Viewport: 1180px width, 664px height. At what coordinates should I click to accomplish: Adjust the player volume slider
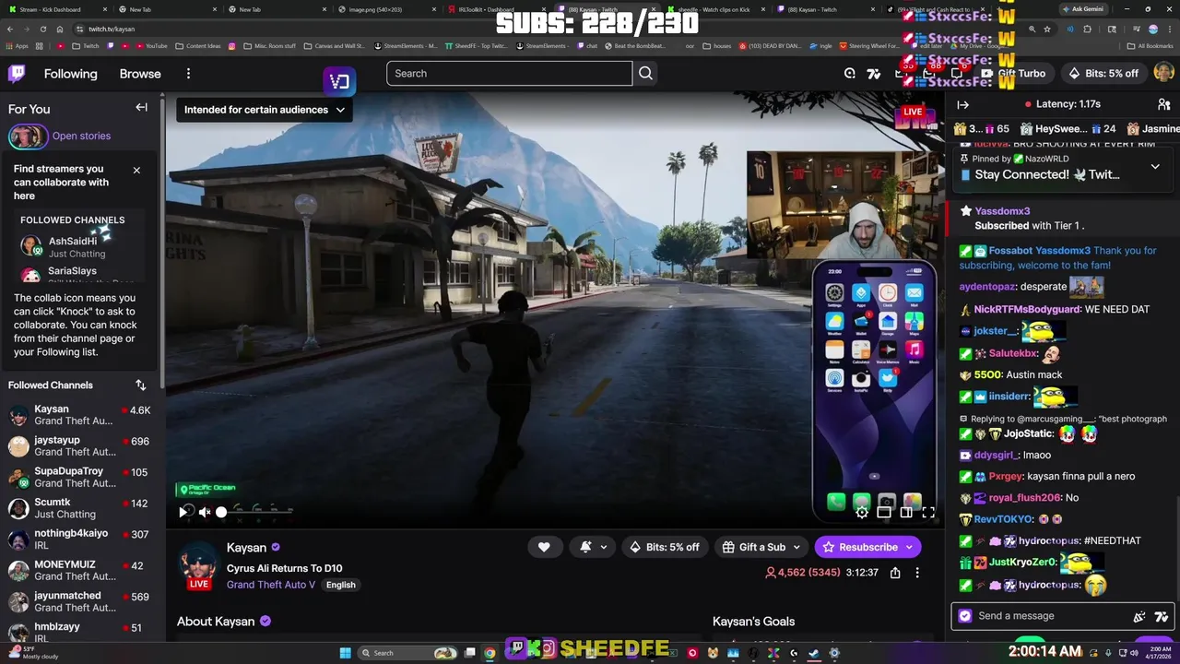coord(255,512)
